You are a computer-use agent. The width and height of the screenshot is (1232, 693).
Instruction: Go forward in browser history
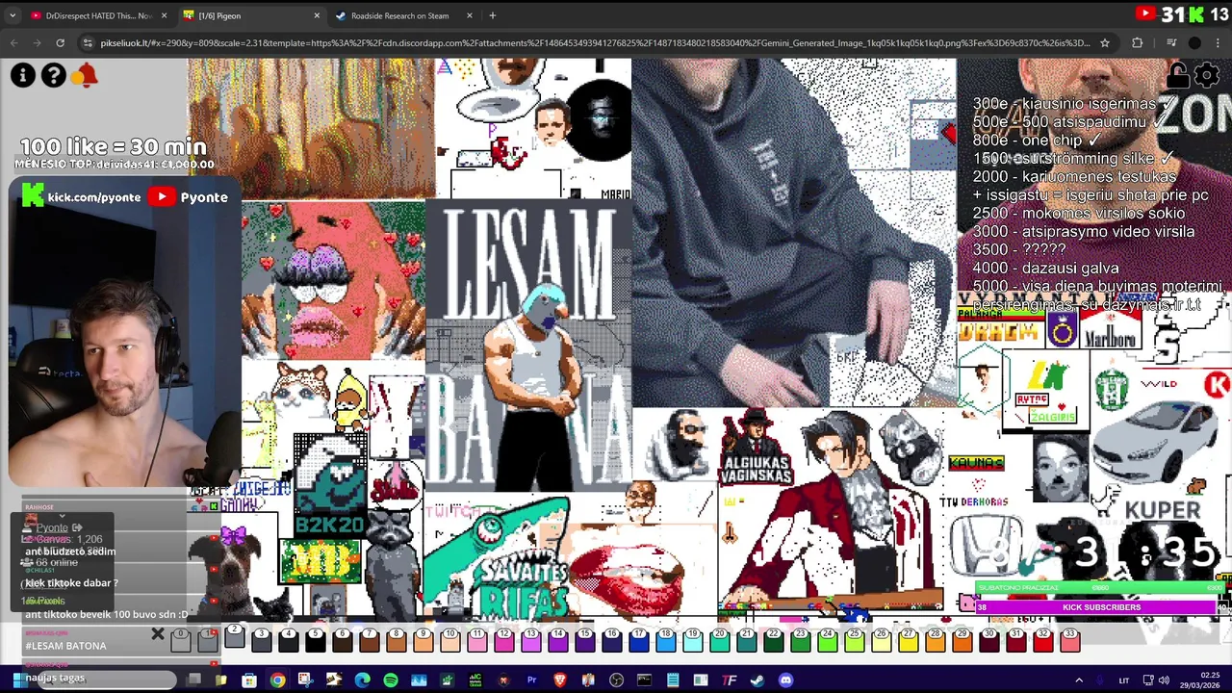point(37,42)
